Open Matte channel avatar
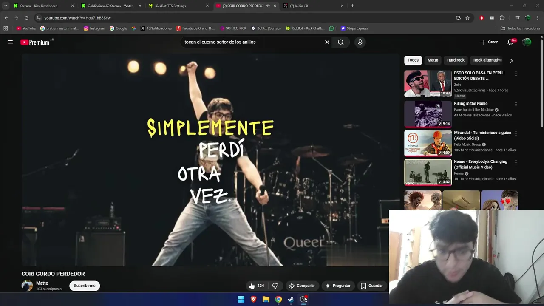This screenshot has height=306, width=544. tap(27, 286)
